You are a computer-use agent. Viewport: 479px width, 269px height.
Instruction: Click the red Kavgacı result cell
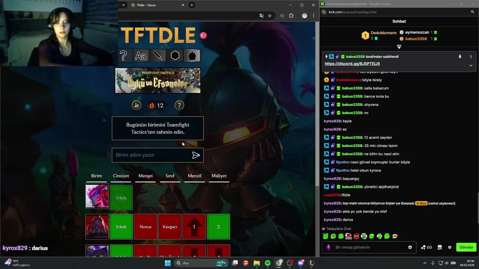pyautogui.click(x=170, y=227)
